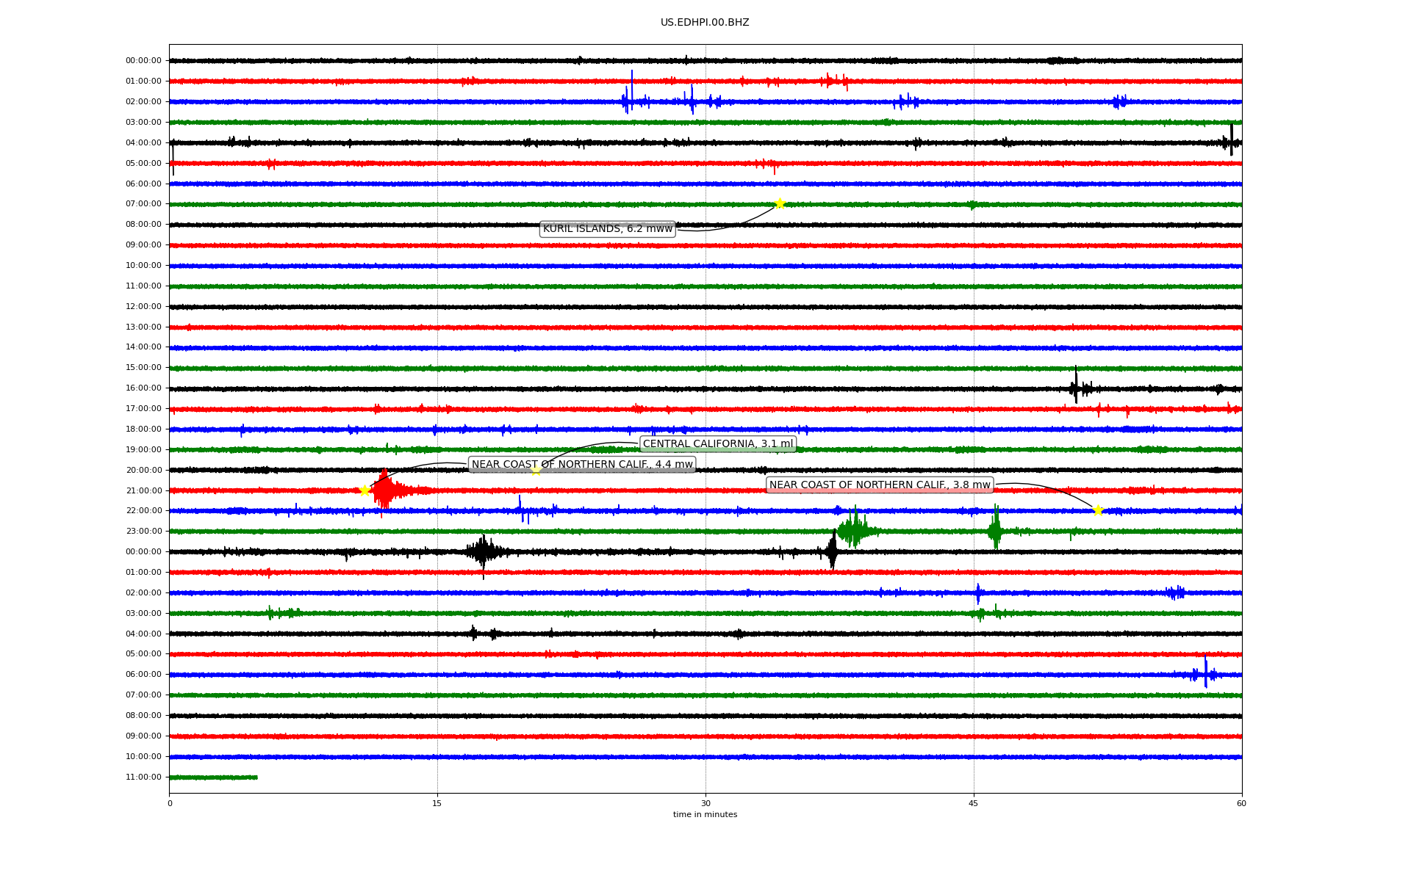The image size is (1411, 881).
Task: Click the big green burst on the 23:00:00 trace
Action: [x=852, y=529]
